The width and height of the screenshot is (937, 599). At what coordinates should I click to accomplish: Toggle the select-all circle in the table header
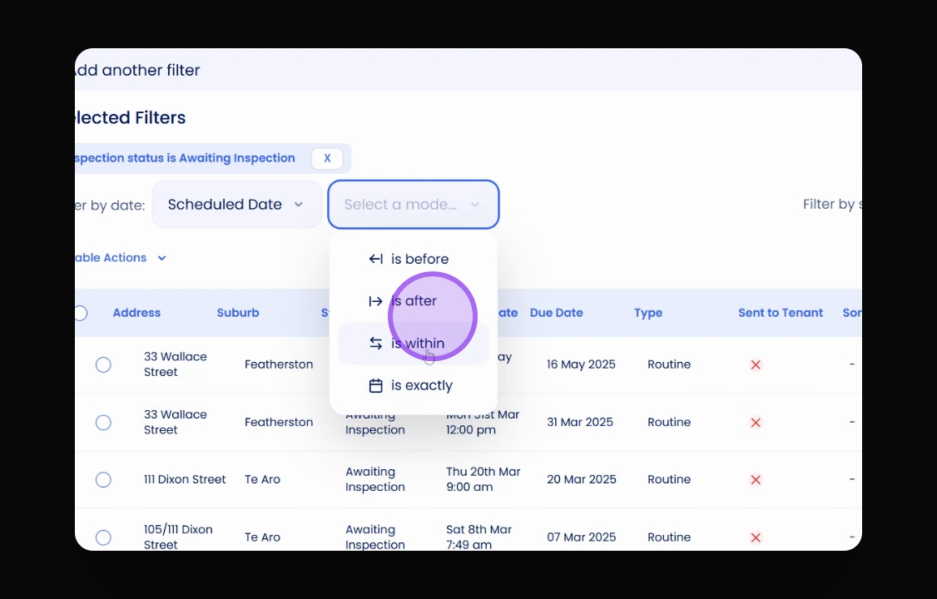pyautogui.click(x=81, y=313)
